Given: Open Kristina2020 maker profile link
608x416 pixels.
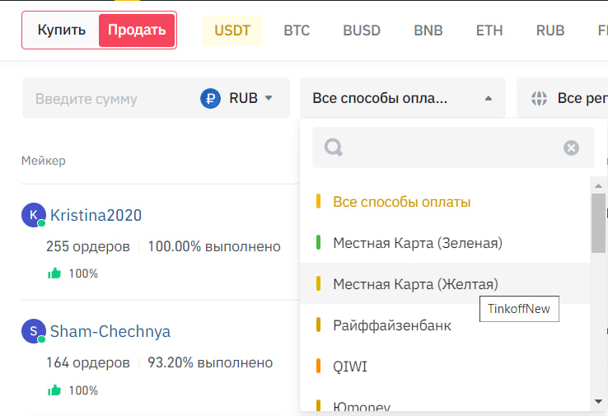Looking at the screenshot, I should coord(96,215).
